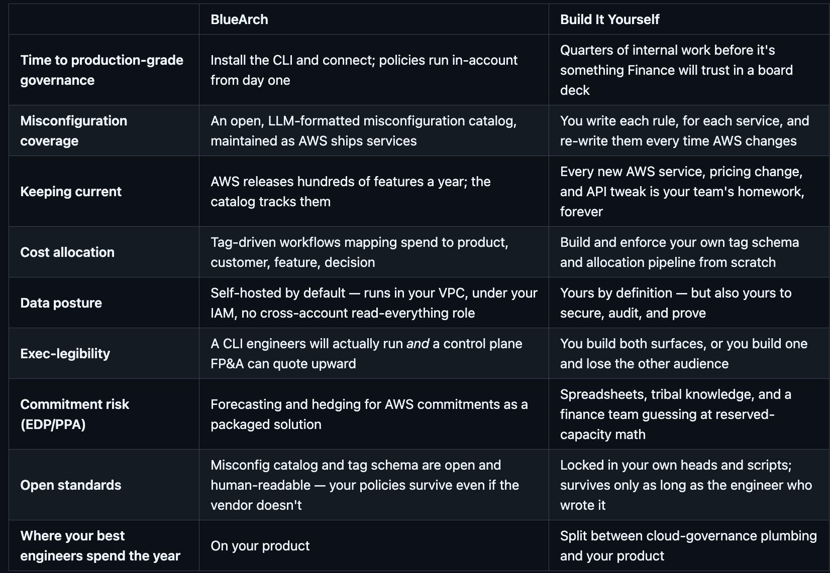The width and height of the screenshot is (830, 573).
Task: Select the Commitment risk (EDP/PPA) label
Action: tap(74, 414)
